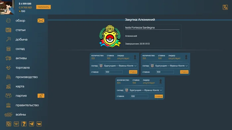This screenshot has height=130, width=232.
Task: Go to добыча menu item
Action: pos(21,40)
